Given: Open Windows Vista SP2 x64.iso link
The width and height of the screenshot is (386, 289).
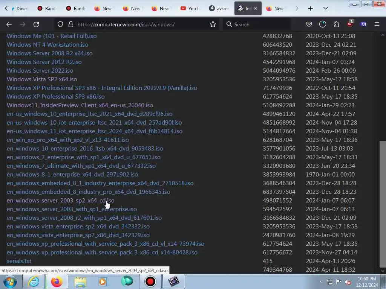Looking at the screenshot, I should pos(42,79).
